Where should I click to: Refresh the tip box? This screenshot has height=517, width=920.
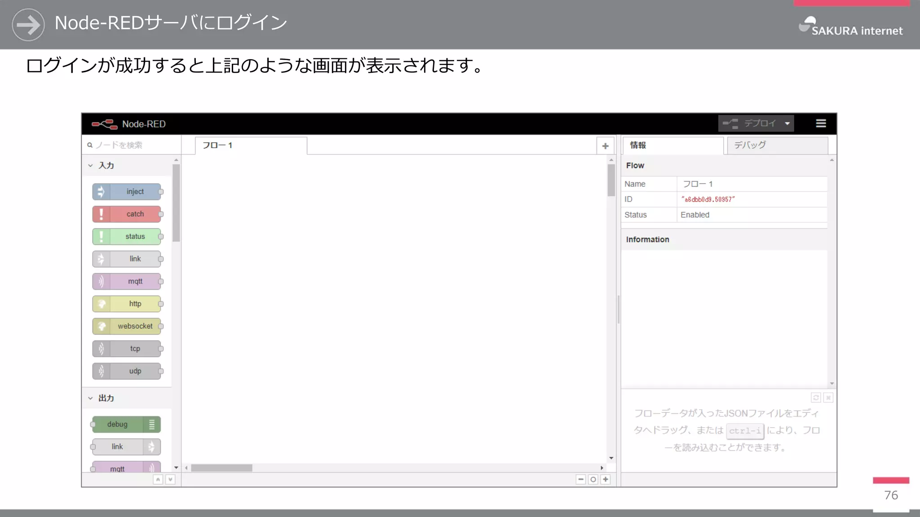click(x=816, y=398)
